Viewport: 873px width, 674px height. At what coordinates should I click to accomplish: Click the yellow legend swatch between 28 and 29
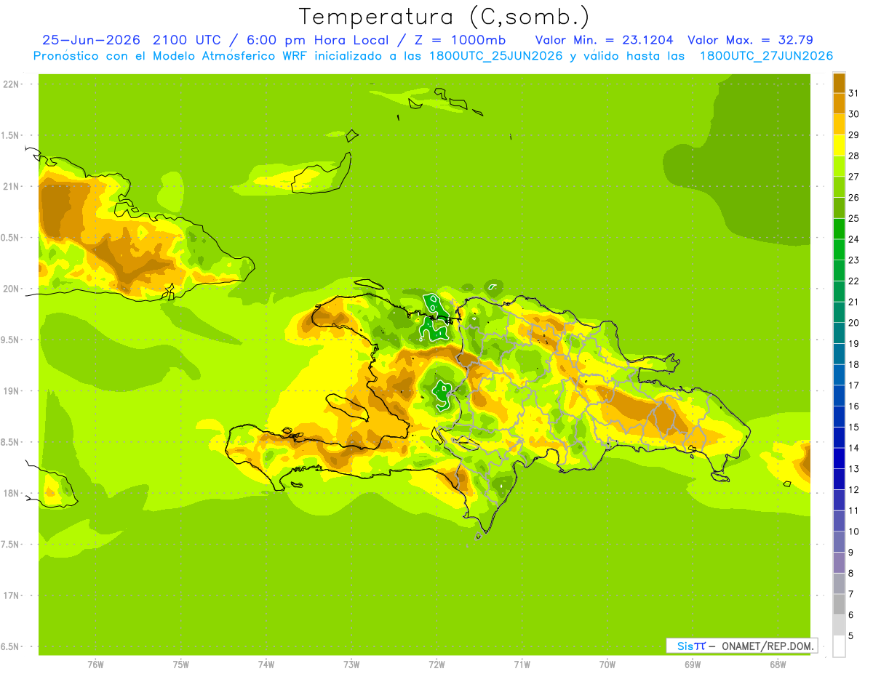(839, 145)
